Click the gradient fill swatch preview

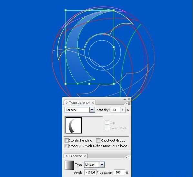[x=69, y=165]
